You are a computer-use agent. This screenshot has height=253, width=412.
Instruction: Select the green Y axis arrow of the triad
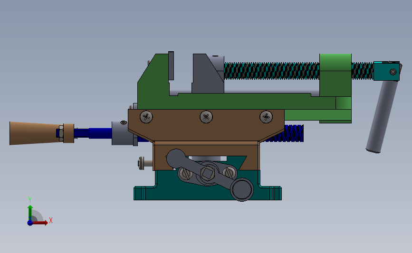click(x=30, y=213)
